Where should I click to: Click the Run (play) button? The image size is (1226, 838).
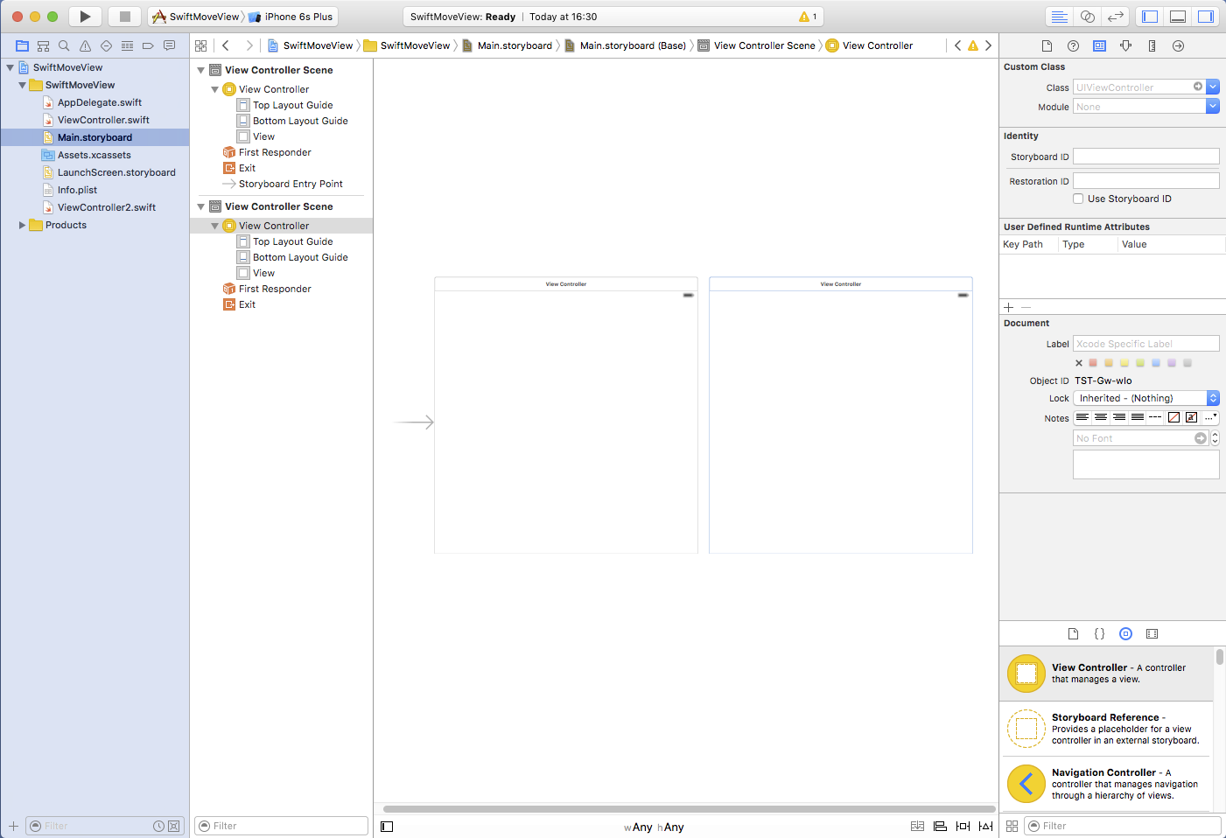click(85, 17)
